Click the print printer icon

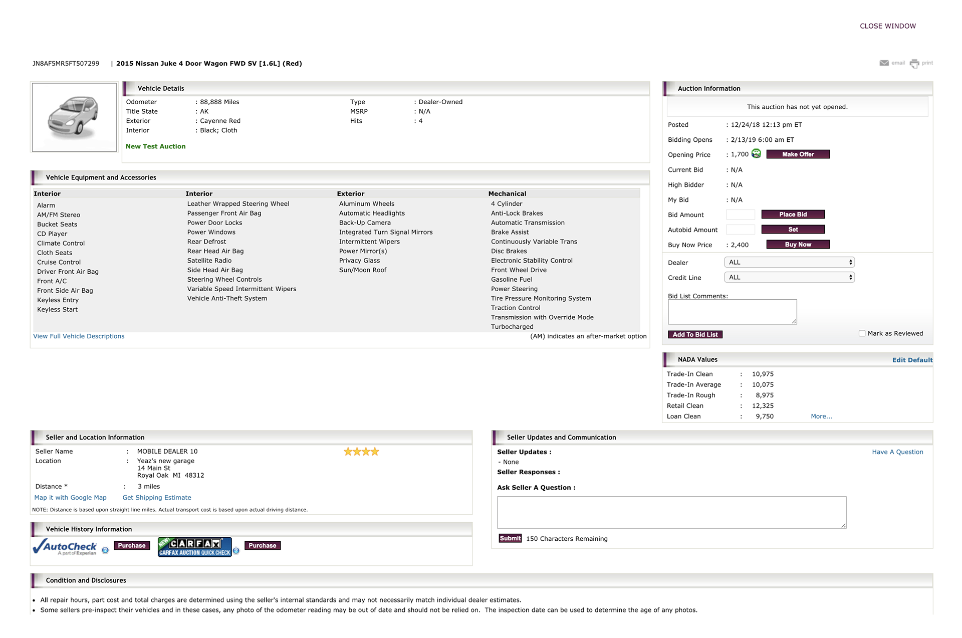(914, 64)
